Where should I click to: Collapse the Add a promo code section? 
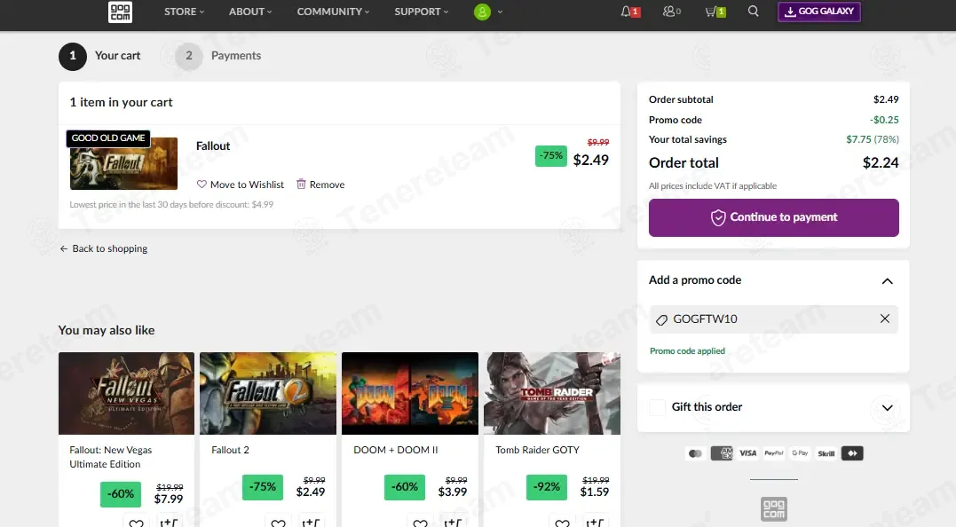(x=887, y=281)
